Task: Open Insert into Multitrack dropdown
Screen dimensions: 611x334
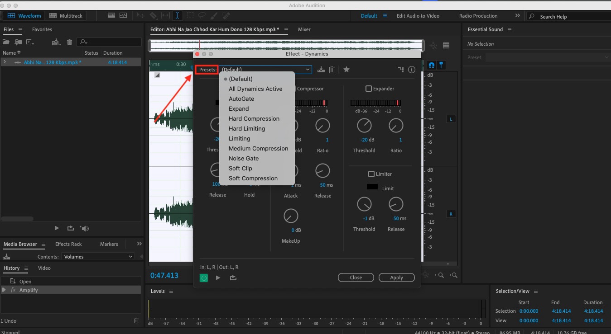Action: 57,42
